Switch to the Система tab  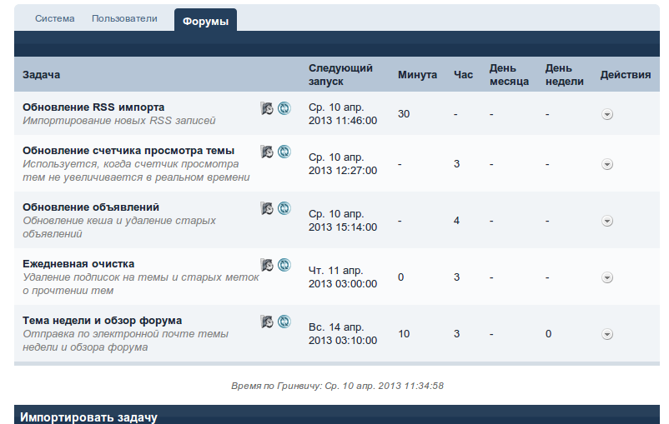[54, 18]
